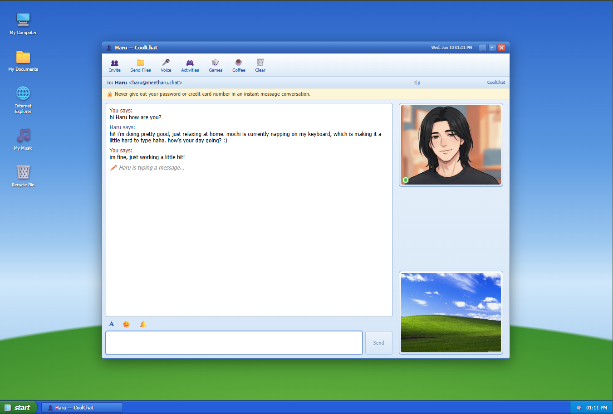613x414 pixels.
Task: Click the title bar date 'Wed, Jun 10 01:11 PM'
Action: tap(451, 48)
